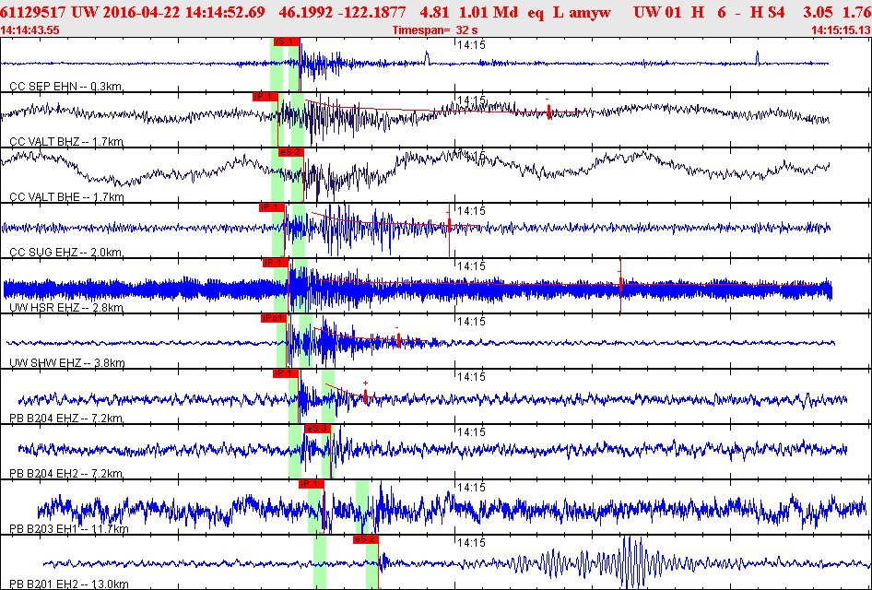Select the iP 1 pick flag on CC SUG EHZ
The height and width of the screenshot is (590, 872).
[272, 207]
